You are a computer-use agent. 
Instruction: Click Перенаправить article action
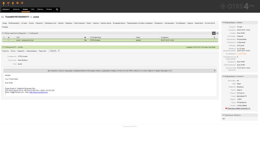click(32, 51)
